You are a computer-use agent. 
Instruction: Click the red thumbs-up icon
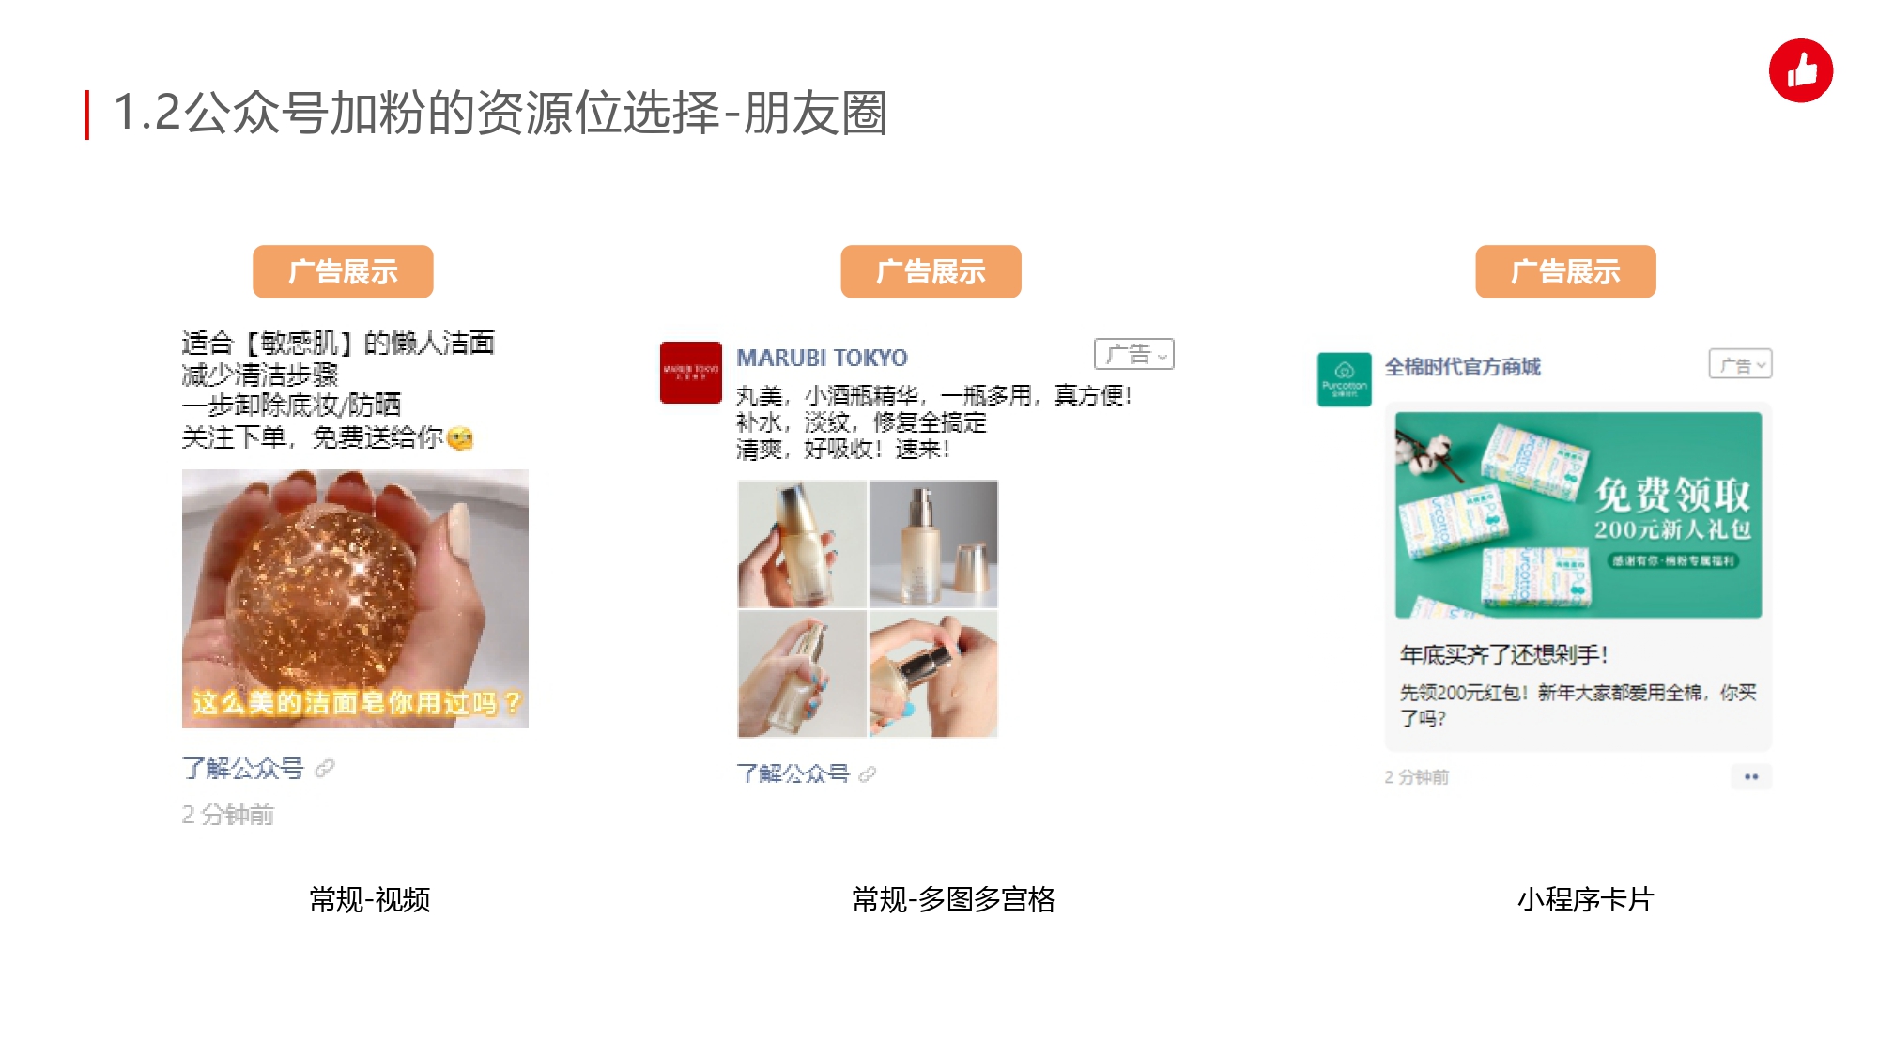click(1800, 70)
